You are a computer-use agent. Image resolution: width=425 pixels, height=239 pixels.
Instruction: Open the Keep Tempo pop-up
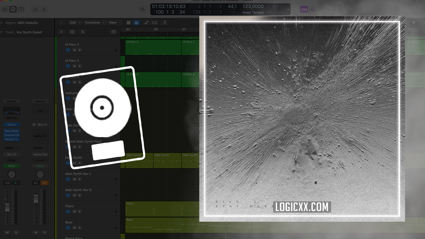(253, 13)
